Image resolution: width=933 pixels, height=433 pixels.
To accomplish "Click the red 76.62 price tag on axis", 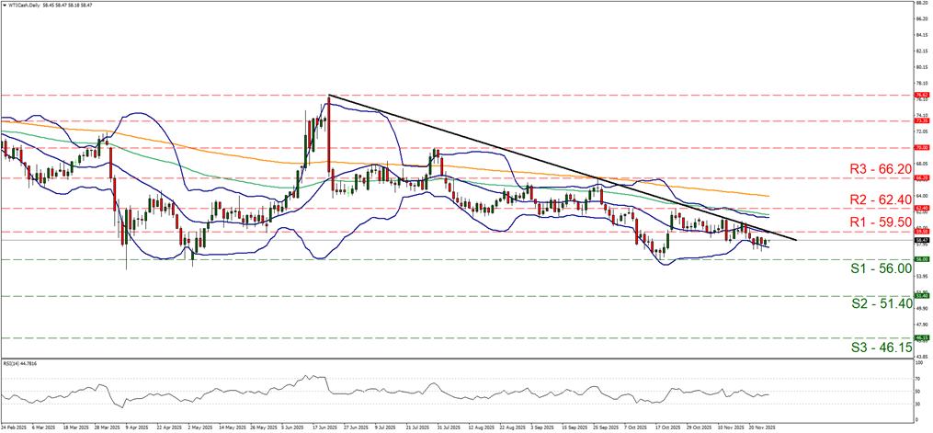I will (x=922, y=95).
